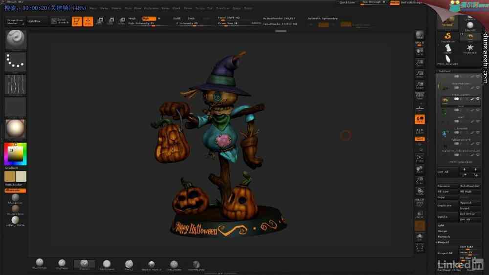Toggle the Floor grid
The width and height of the screenshot is (489, 275).
click(420, 108)
